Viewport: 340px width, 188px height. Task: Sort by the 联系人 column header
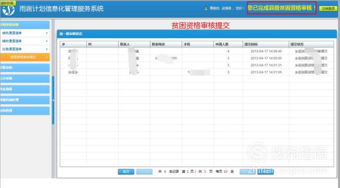click(134, 44)
